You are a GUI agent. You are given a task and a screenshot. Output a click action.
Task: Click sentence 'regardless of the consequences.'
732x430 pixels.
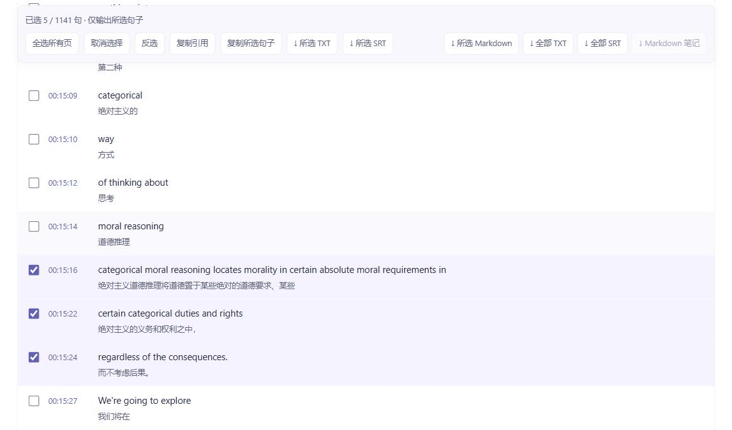163,357
